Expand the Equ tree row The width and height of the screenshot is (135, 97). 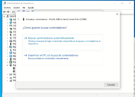coord(8,53)
